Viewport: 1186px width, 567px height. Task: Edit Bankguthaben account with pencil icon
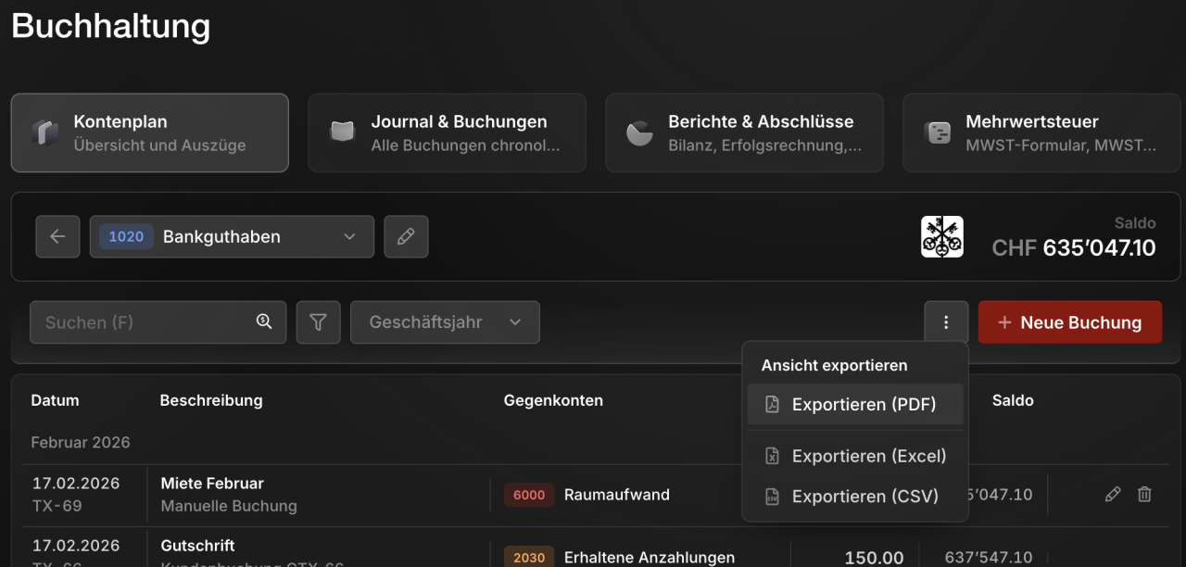[406, 236]
